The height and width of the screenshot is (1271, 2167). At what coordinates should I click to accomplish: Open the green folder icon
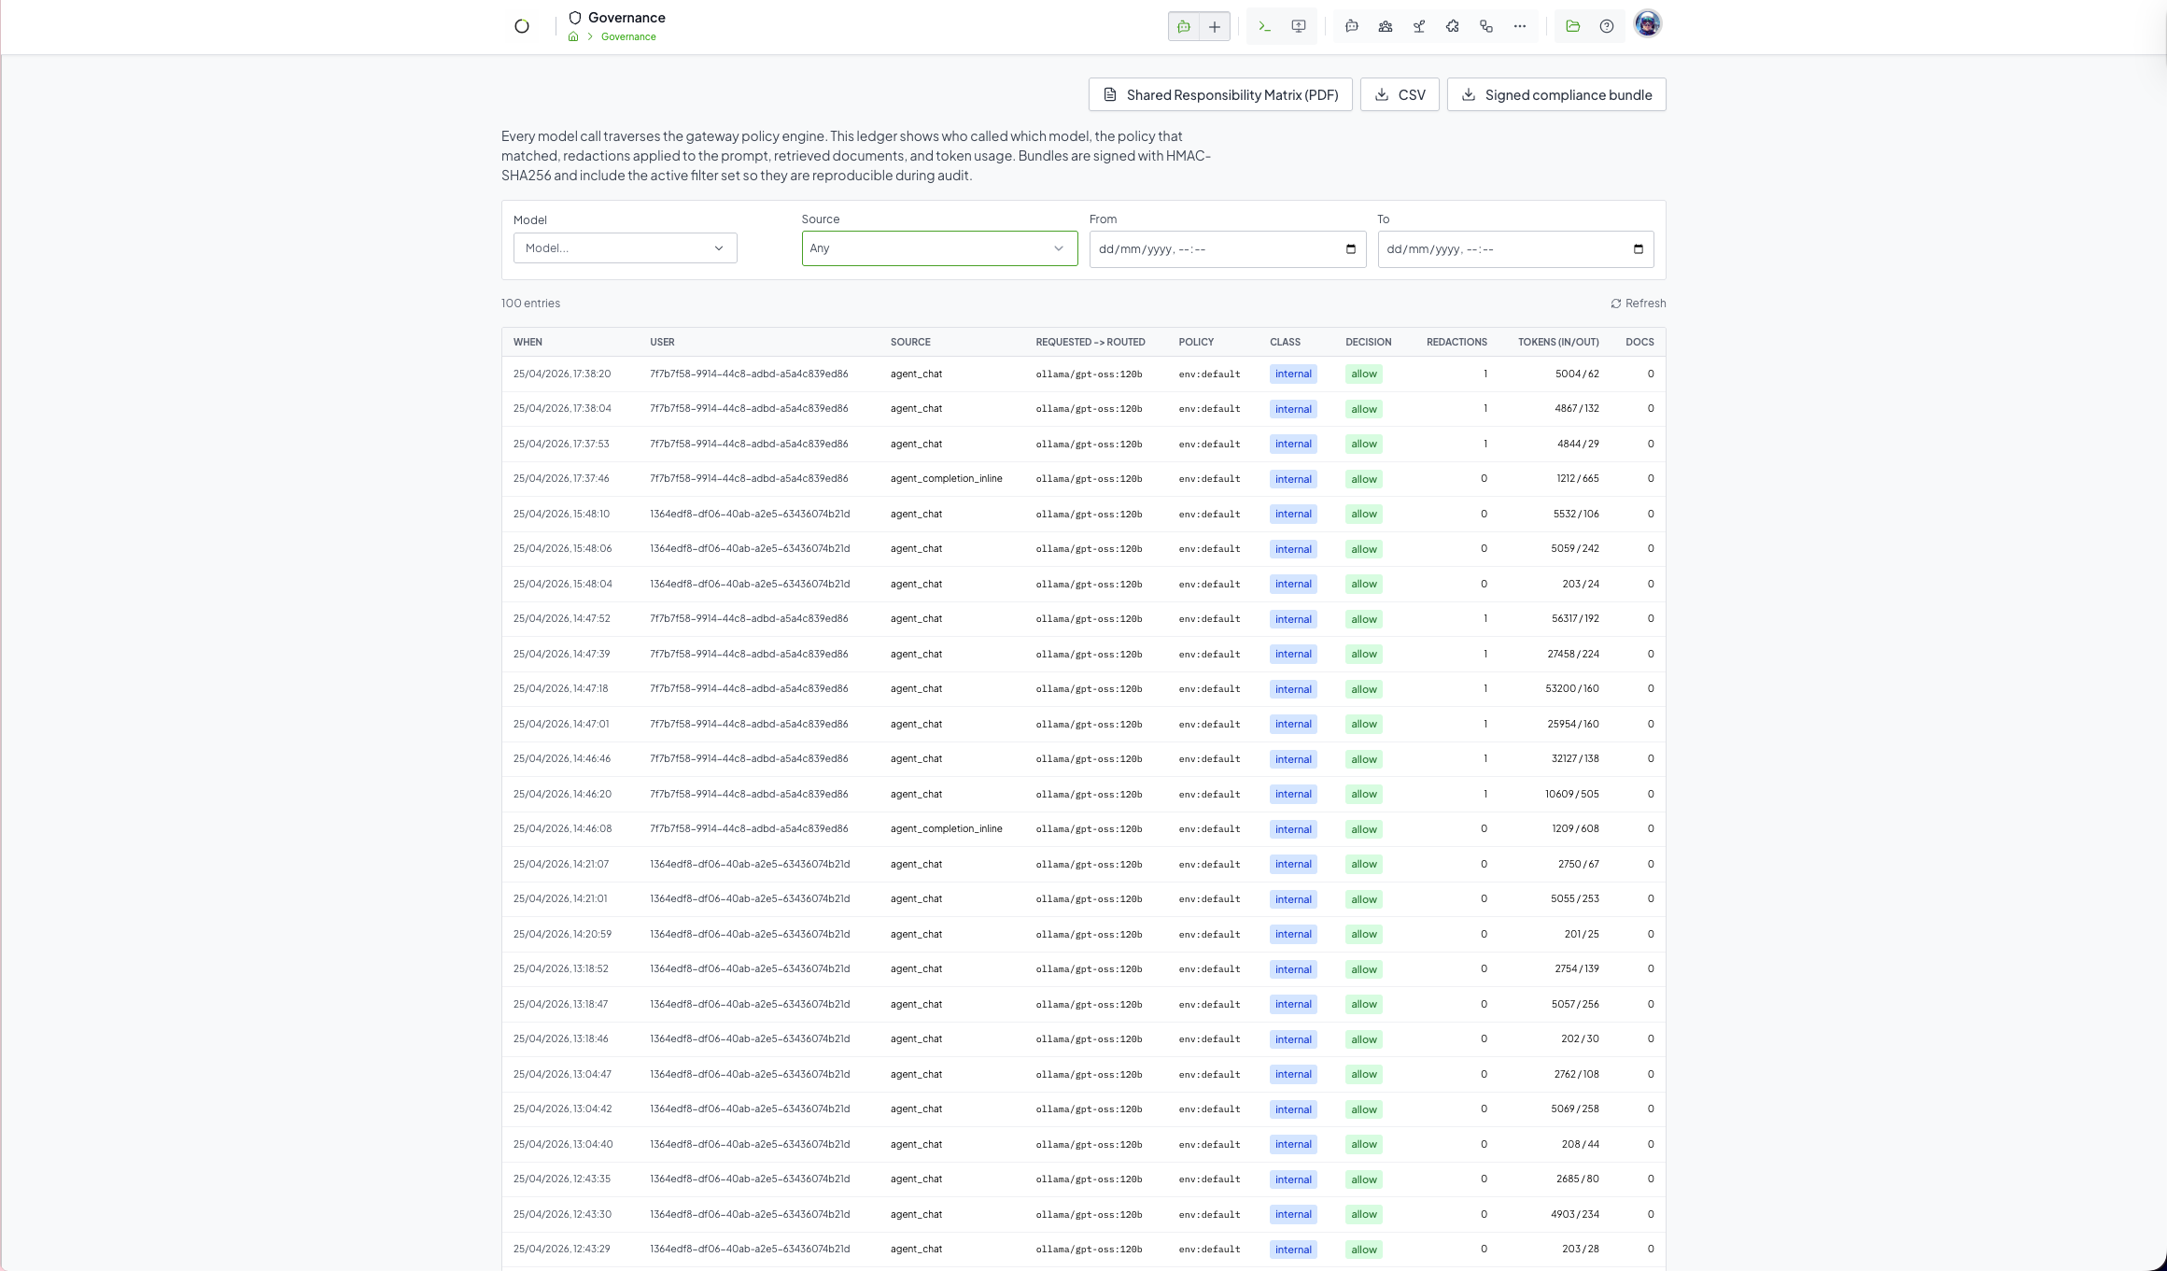click(x=1573, y=26)
